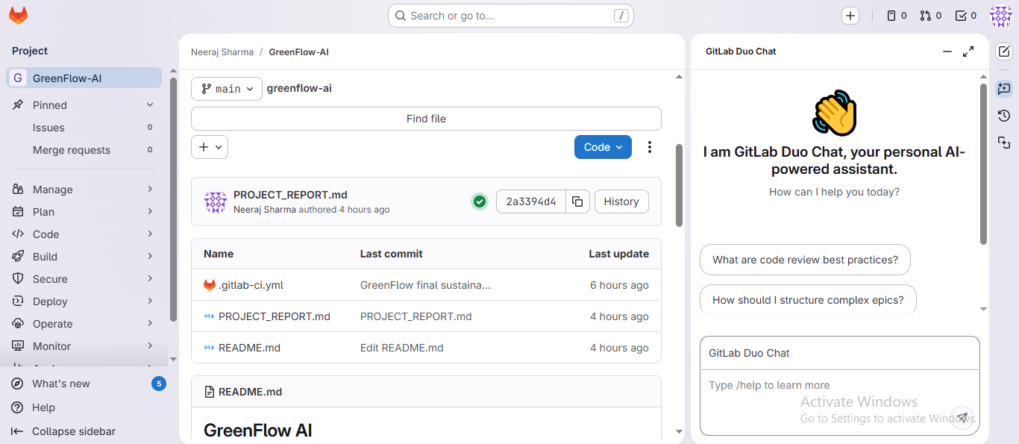This screenshot has height=444, width=1019.
Task: Click the GitLab fox logo
Action: 18,15
